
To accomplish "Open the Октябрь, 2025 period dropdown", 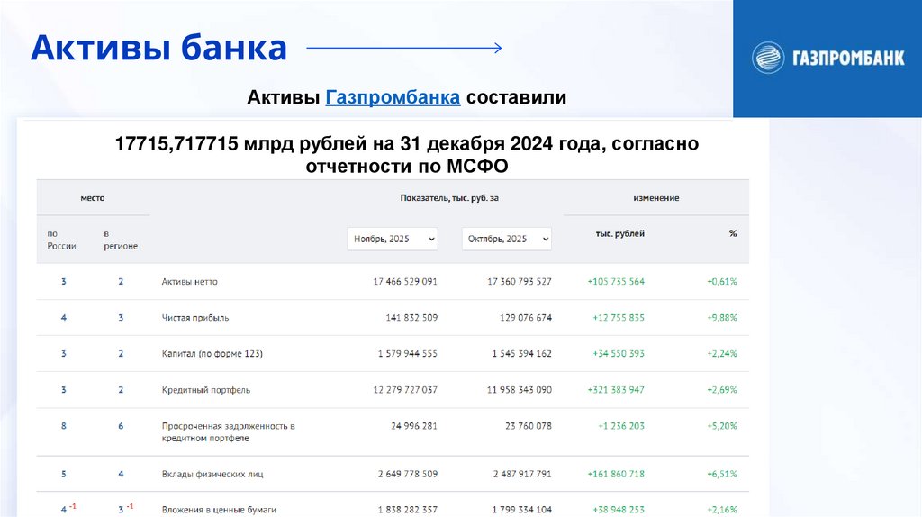I will tap(507, 239).
